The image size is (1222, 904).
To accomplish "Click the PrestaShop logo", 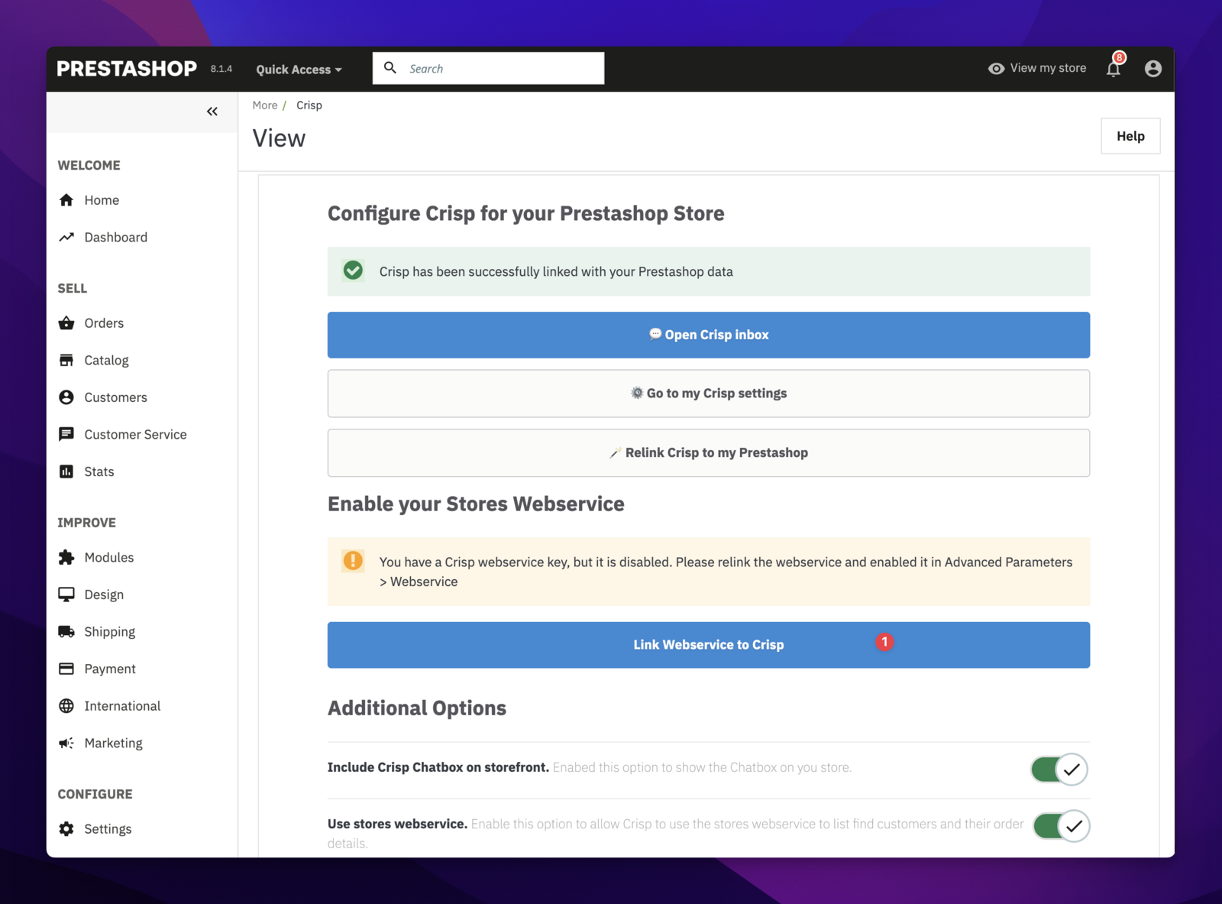I will pos(127,69).
